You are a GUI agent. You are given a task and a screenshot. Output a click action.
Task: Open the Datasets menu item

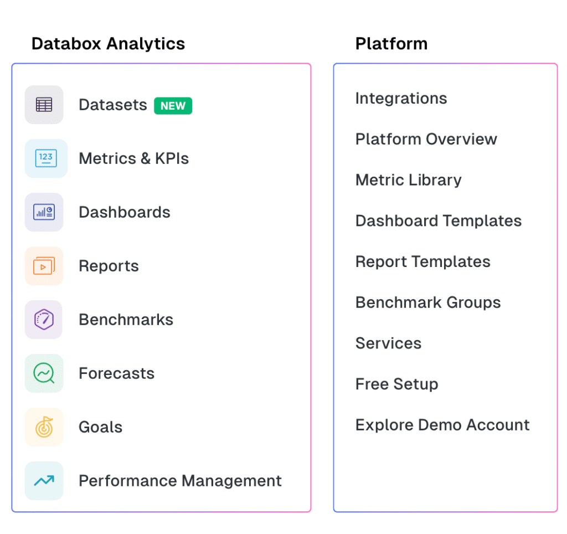[112, 105]
